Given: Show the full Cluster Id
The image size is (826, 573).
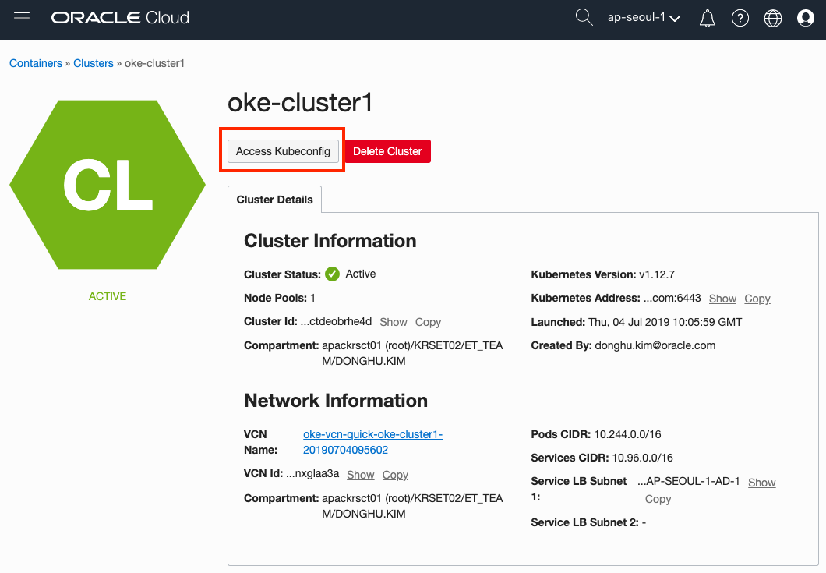Looking at the screenshot, I should [x=394, y=322].
